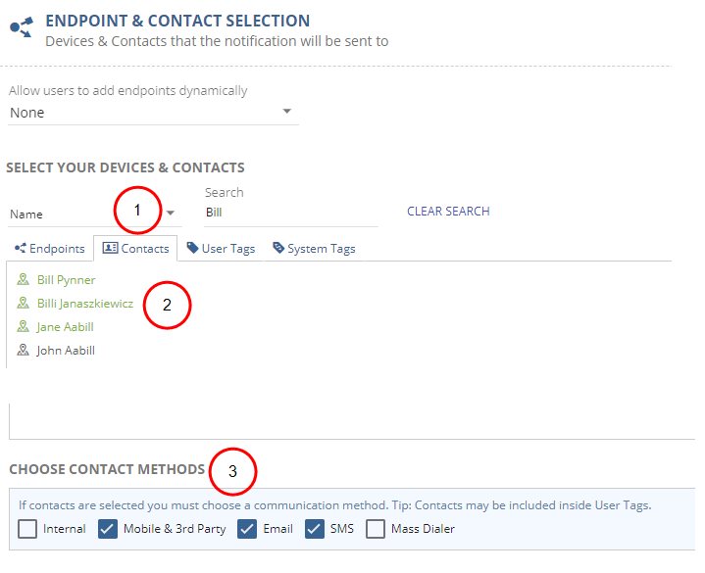The width and height of the screenshot is (705, 573).
Task: Click the contact icon beside Bill Pynner
Action: (24, 280)
